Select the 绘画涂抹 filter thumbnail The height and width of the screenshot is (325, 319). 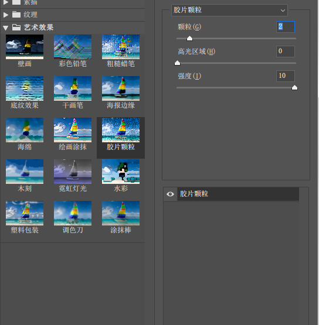[x=73, y=130]
